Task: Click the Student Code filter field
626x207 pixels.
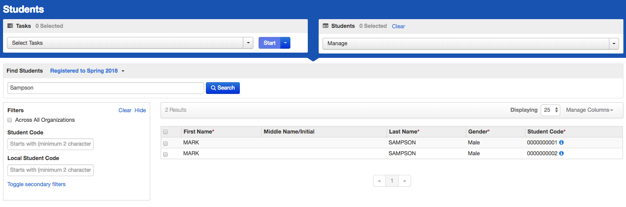Action: pos(50,144)
